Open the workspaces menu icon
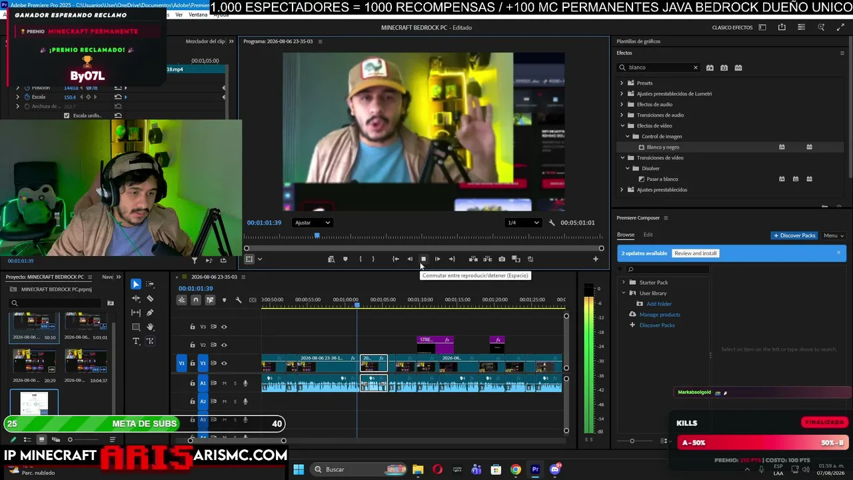 (x=762, y=27)
